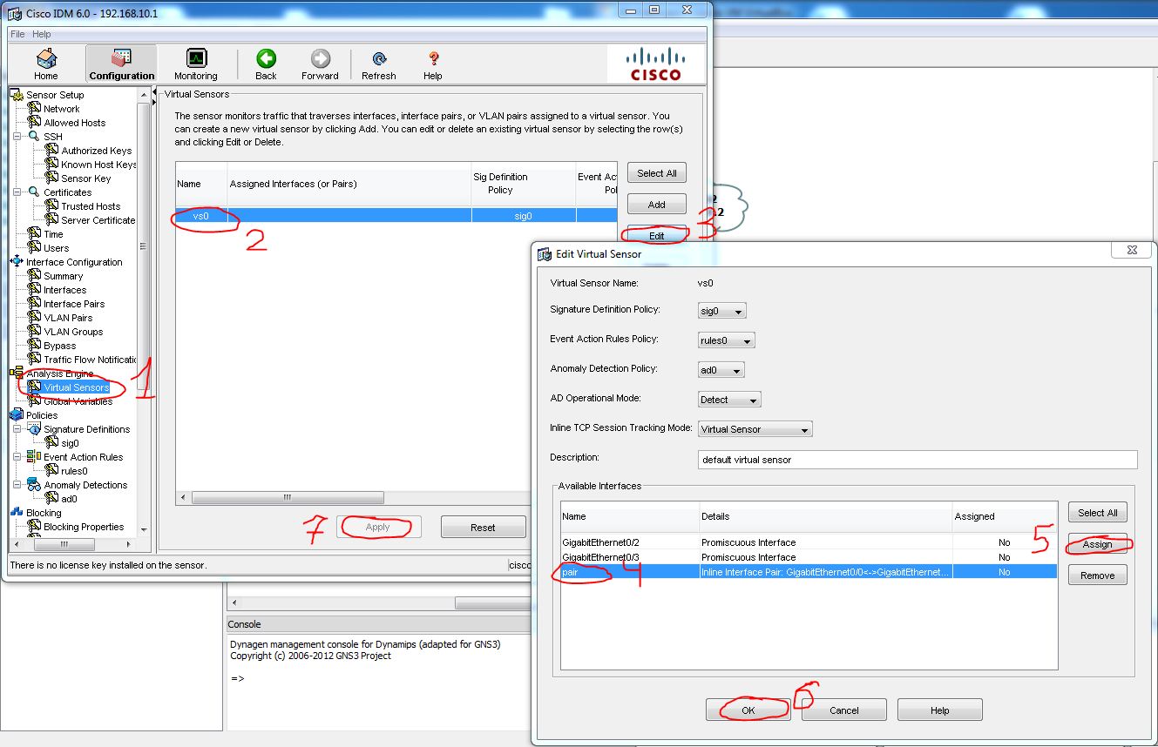
Task: Open the File menu
Action: pyautogui.click(x=17, y=34)
